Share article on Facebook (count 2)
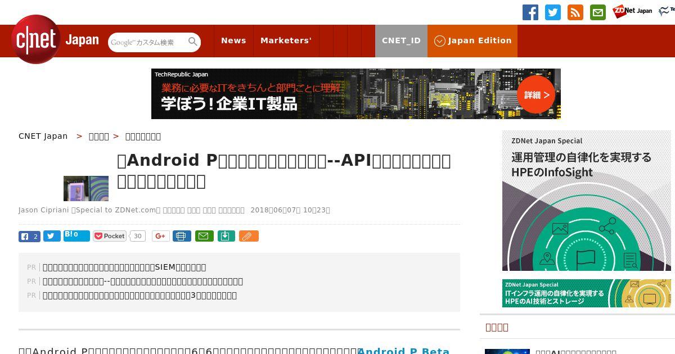The image size is (675, 354). pyautogui.click(x=29, y=236)
